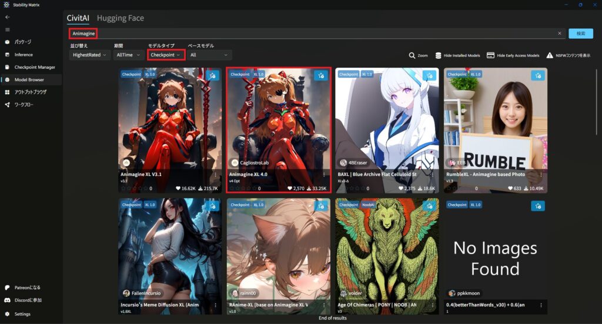Viewport: 602px width, 324px height.
Task: Click the Zoom magnifier icon
Action: point(412,55)
